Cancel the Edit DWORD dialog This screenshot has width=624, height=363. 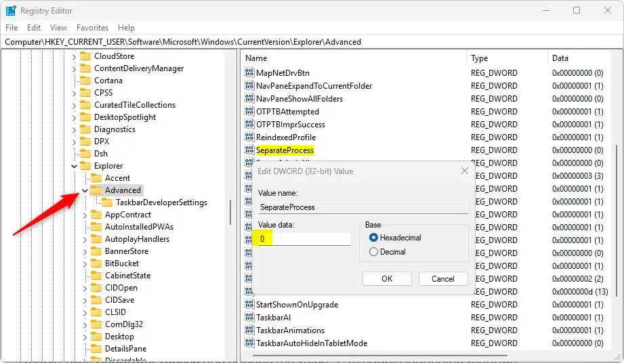[x=443, y=279]
